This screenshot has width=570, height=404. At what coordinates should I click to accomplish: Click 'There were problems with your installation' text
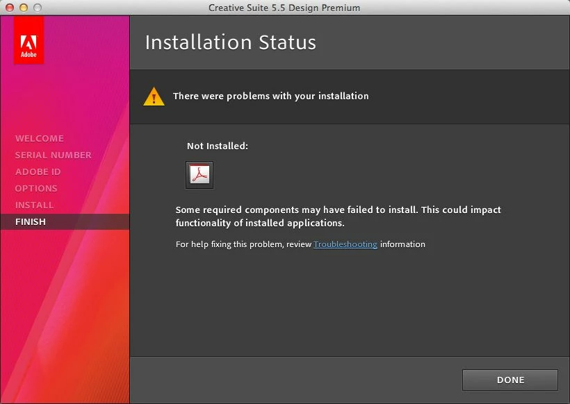[271, 96]
